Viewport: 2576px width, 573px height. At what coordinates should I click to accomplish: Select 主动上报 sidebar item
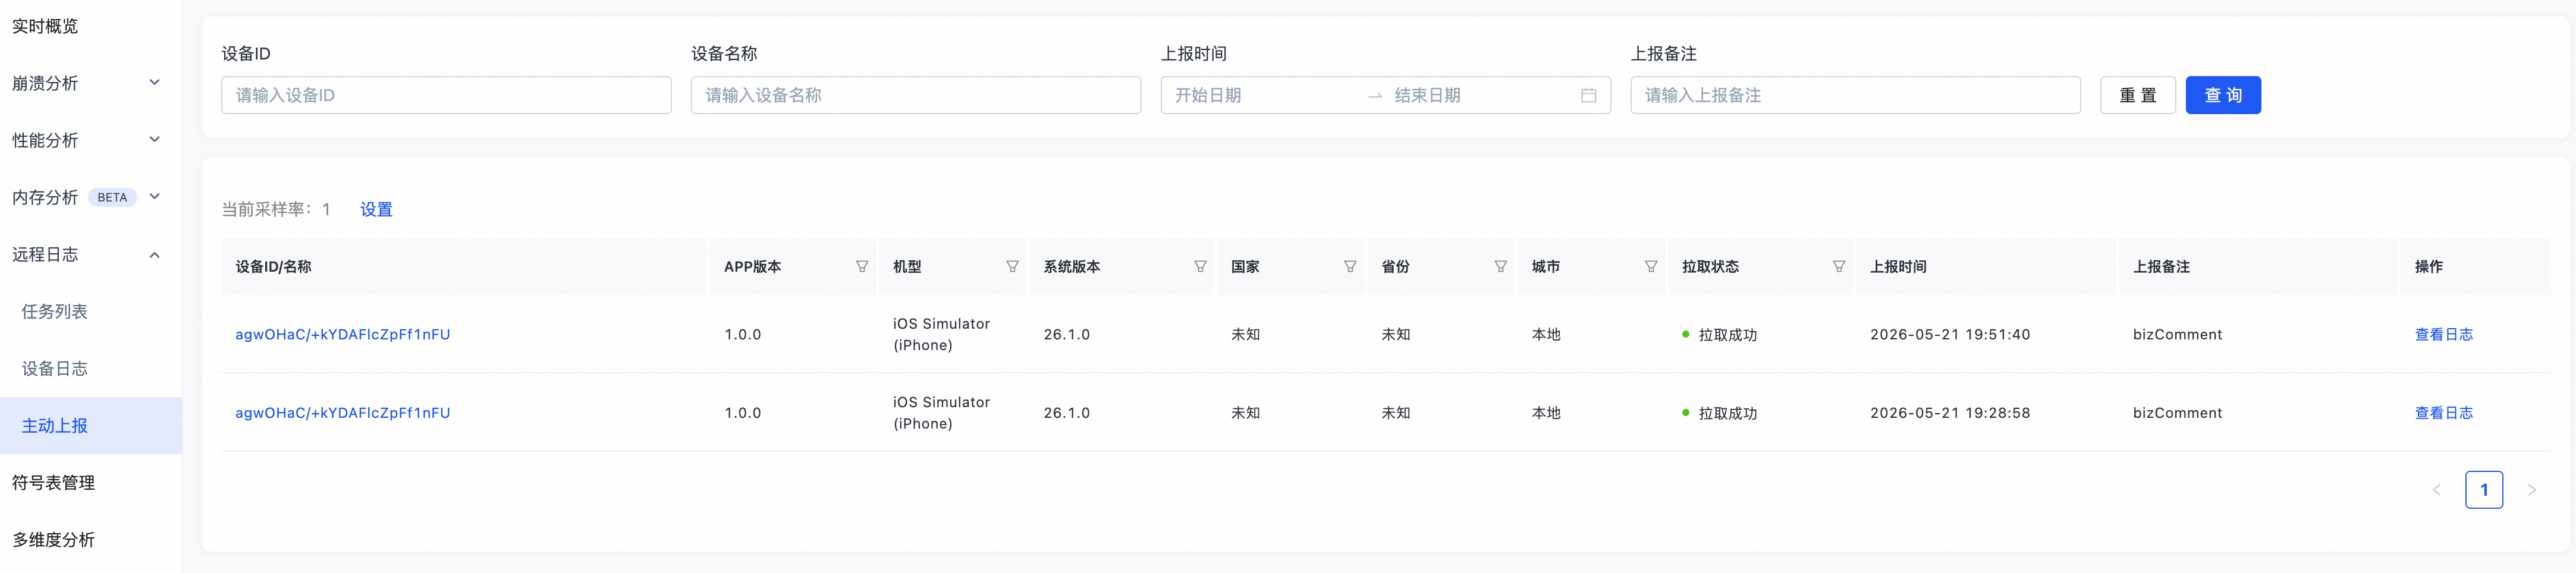click(90, 426)
